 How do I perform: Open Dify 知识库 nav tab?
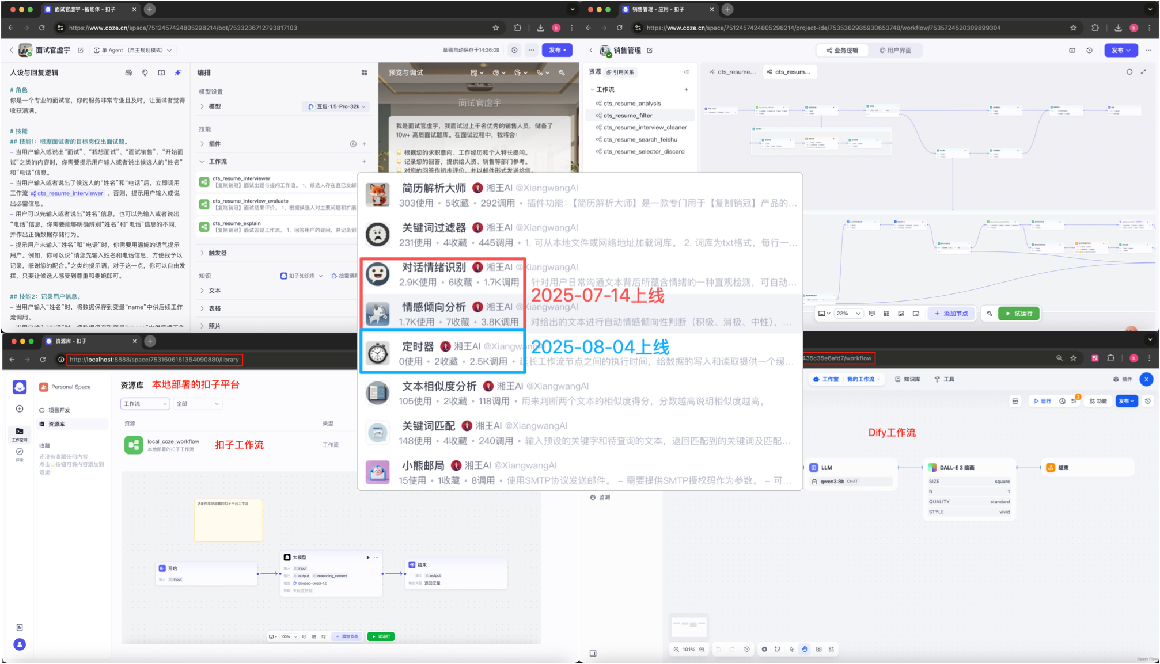click(x=907, y=379)
